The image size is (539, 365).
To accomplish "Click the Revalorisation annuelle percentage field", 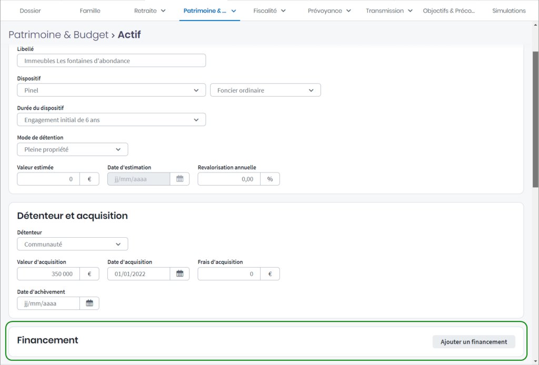I will pyautogui.click(x=229, y=179).
